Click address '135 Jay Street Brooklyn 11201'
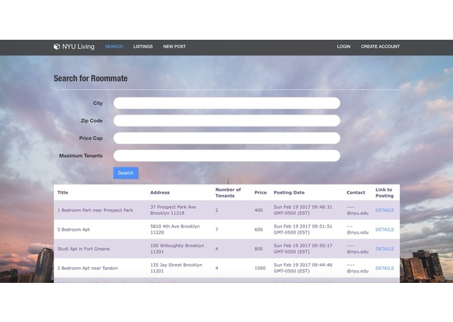 coord(176,268)
